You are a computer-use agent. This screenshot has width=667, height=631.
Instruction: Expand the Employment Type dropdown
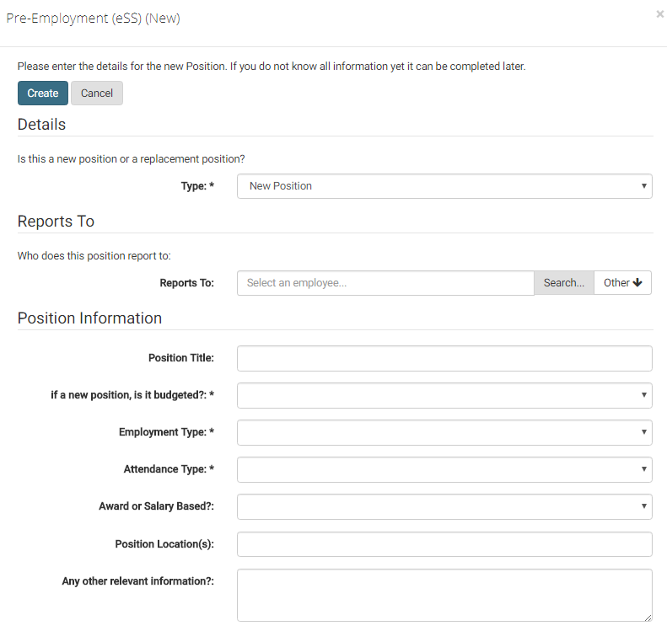[444, 432]
